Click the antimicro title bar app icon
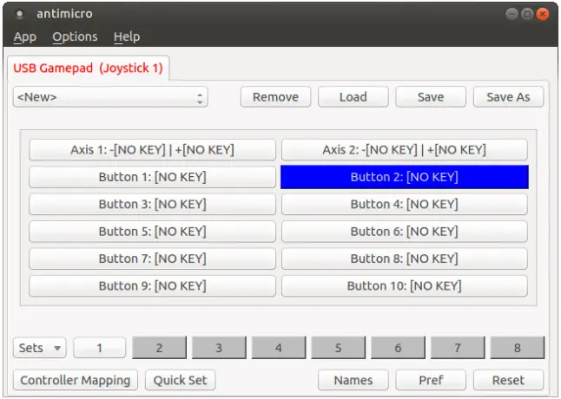Viewport: 561px width, 399px height. (x=20, y=14)
